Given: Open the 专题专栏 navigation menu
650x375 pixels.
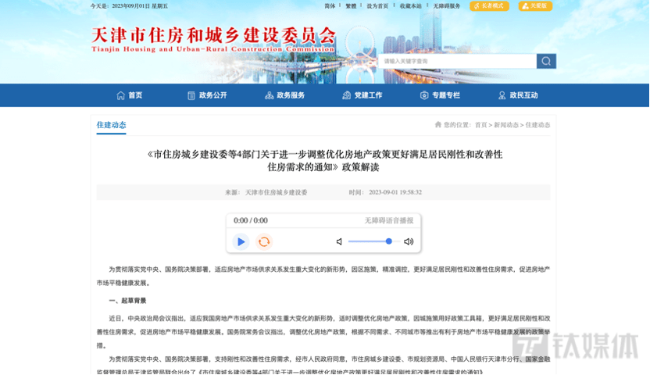Looking at the screenshot, I should point(440,95).
